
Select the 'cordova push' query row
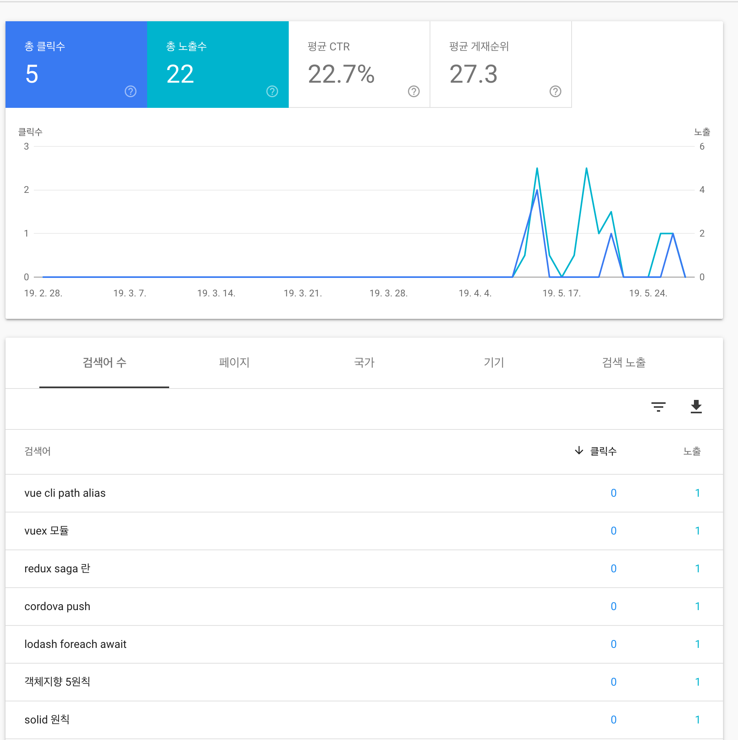364,607
